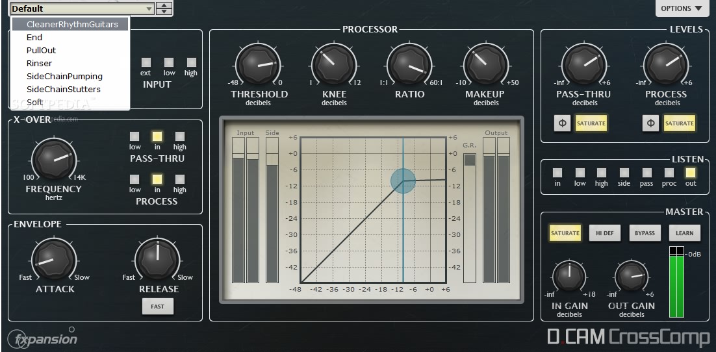Open the OPTIONS menu
Screen dimensions: 716x352
point(682,8)
